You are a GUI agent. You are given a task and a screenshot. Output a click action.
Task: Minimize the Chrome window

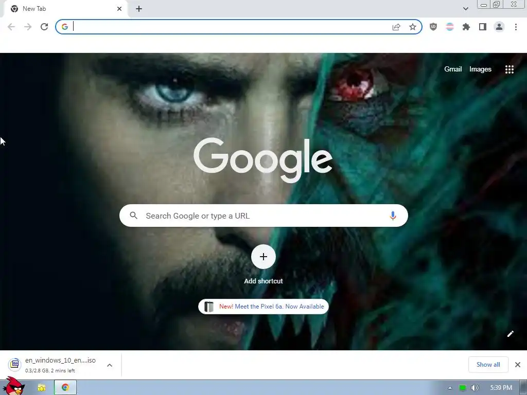pyautogui.click(x=484, y=5)
